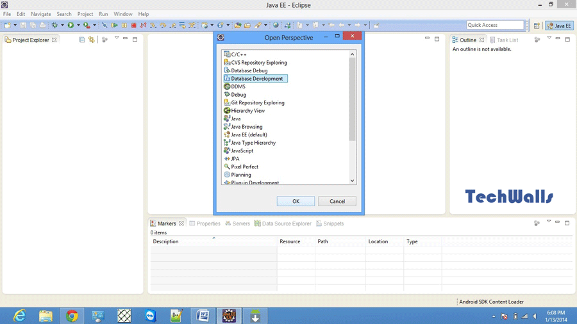Image resolution: width=577 pixels, height=324 pixels.
Task: Click the Search flashlight toolbar icon
Action: (258, 26)
